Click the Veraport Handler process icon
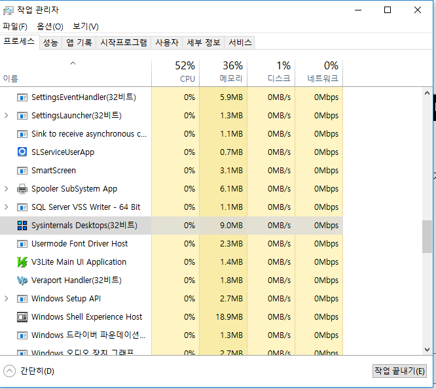 [x=22, y=280]
